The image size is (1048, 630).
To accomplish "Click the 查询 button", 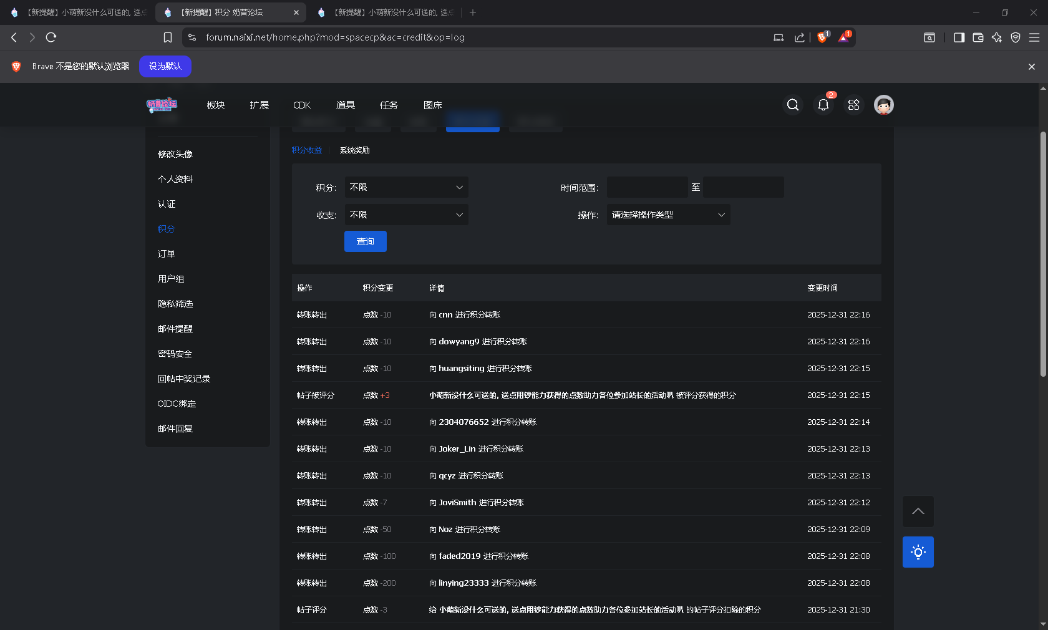I will coord(365,241).
